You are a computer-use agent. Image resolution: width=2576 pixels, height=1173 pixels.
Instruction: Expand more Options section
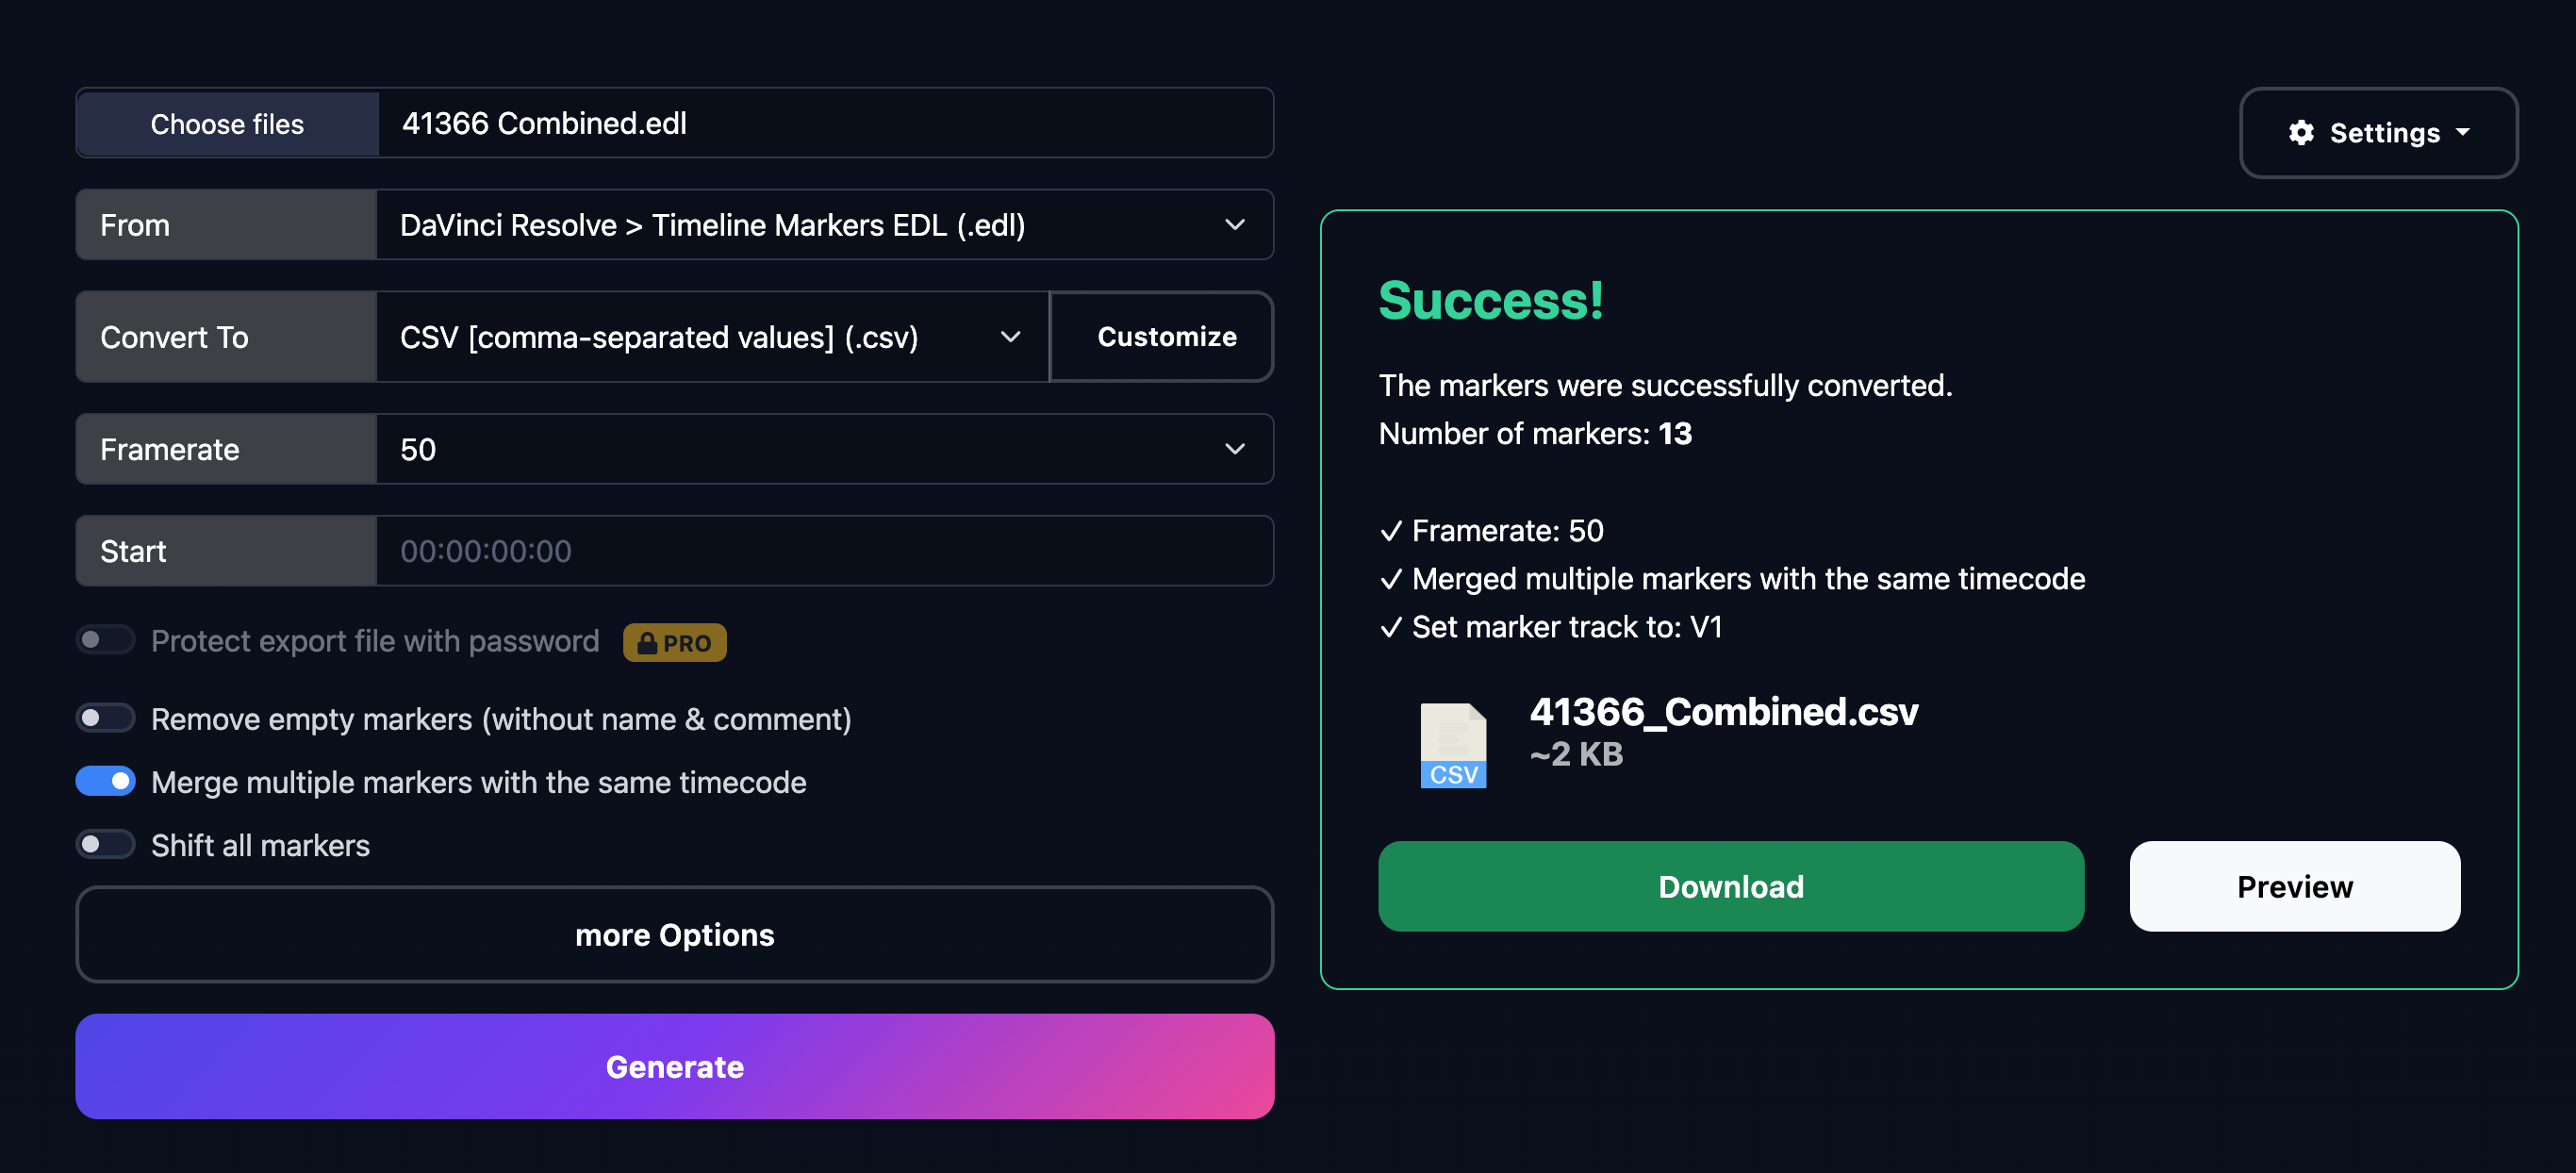click(675, 934)
